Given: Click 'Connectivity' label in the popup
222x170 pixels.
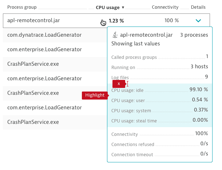Looking at the screenshot, I should pyautogui.click(x=124, y=134).
